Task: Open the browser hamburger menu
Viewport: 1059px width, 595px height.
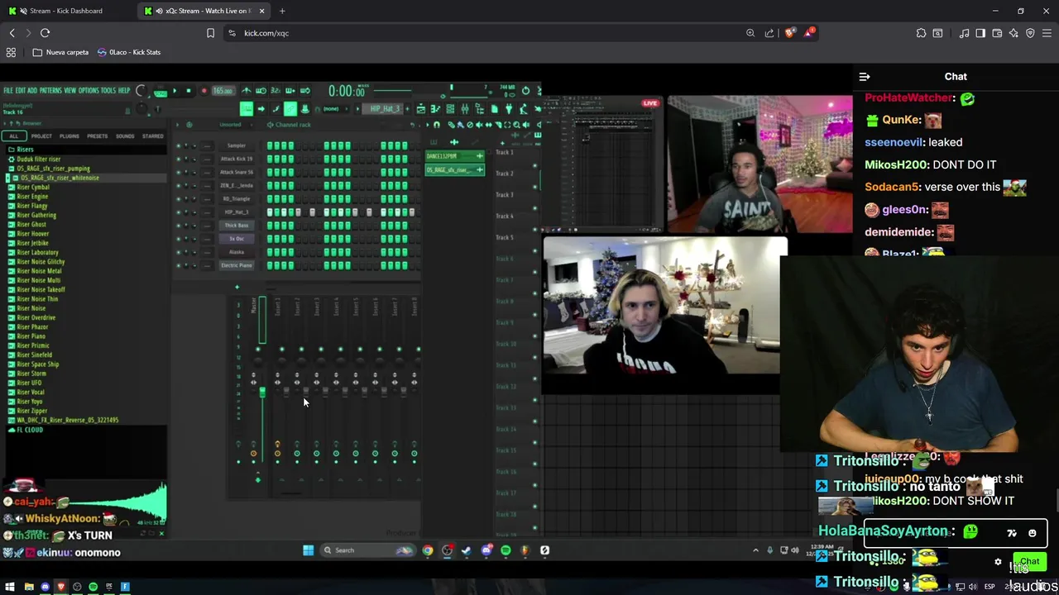Action: tap(1047, 33)
